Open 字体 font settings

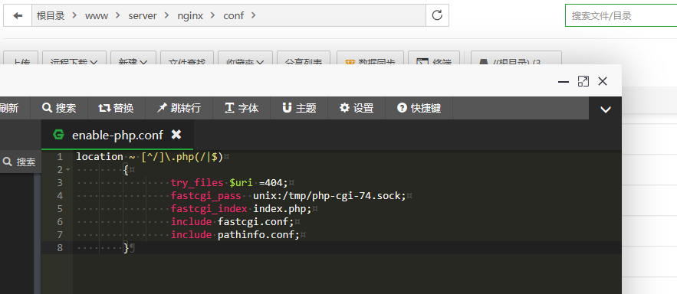click(242, 108)
